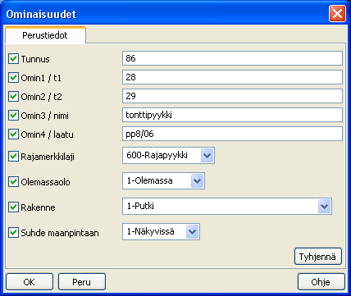Expand the Suhde maanpintaan dropdown arrow
351x296 pixels.
[192, 232]
